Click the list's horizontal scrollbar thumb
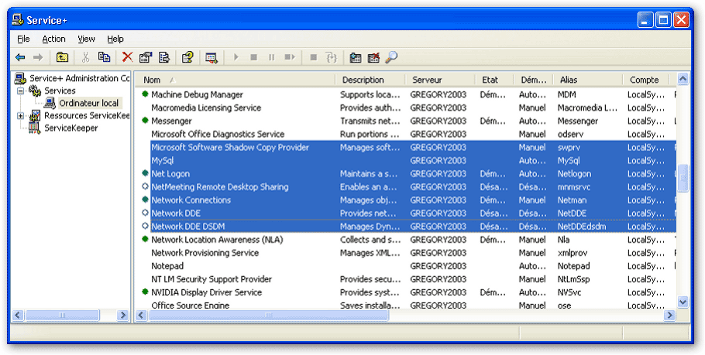Image resolution: width=705 pixels, height=355 pixels. pyautogui.click(x=268, y=316)
